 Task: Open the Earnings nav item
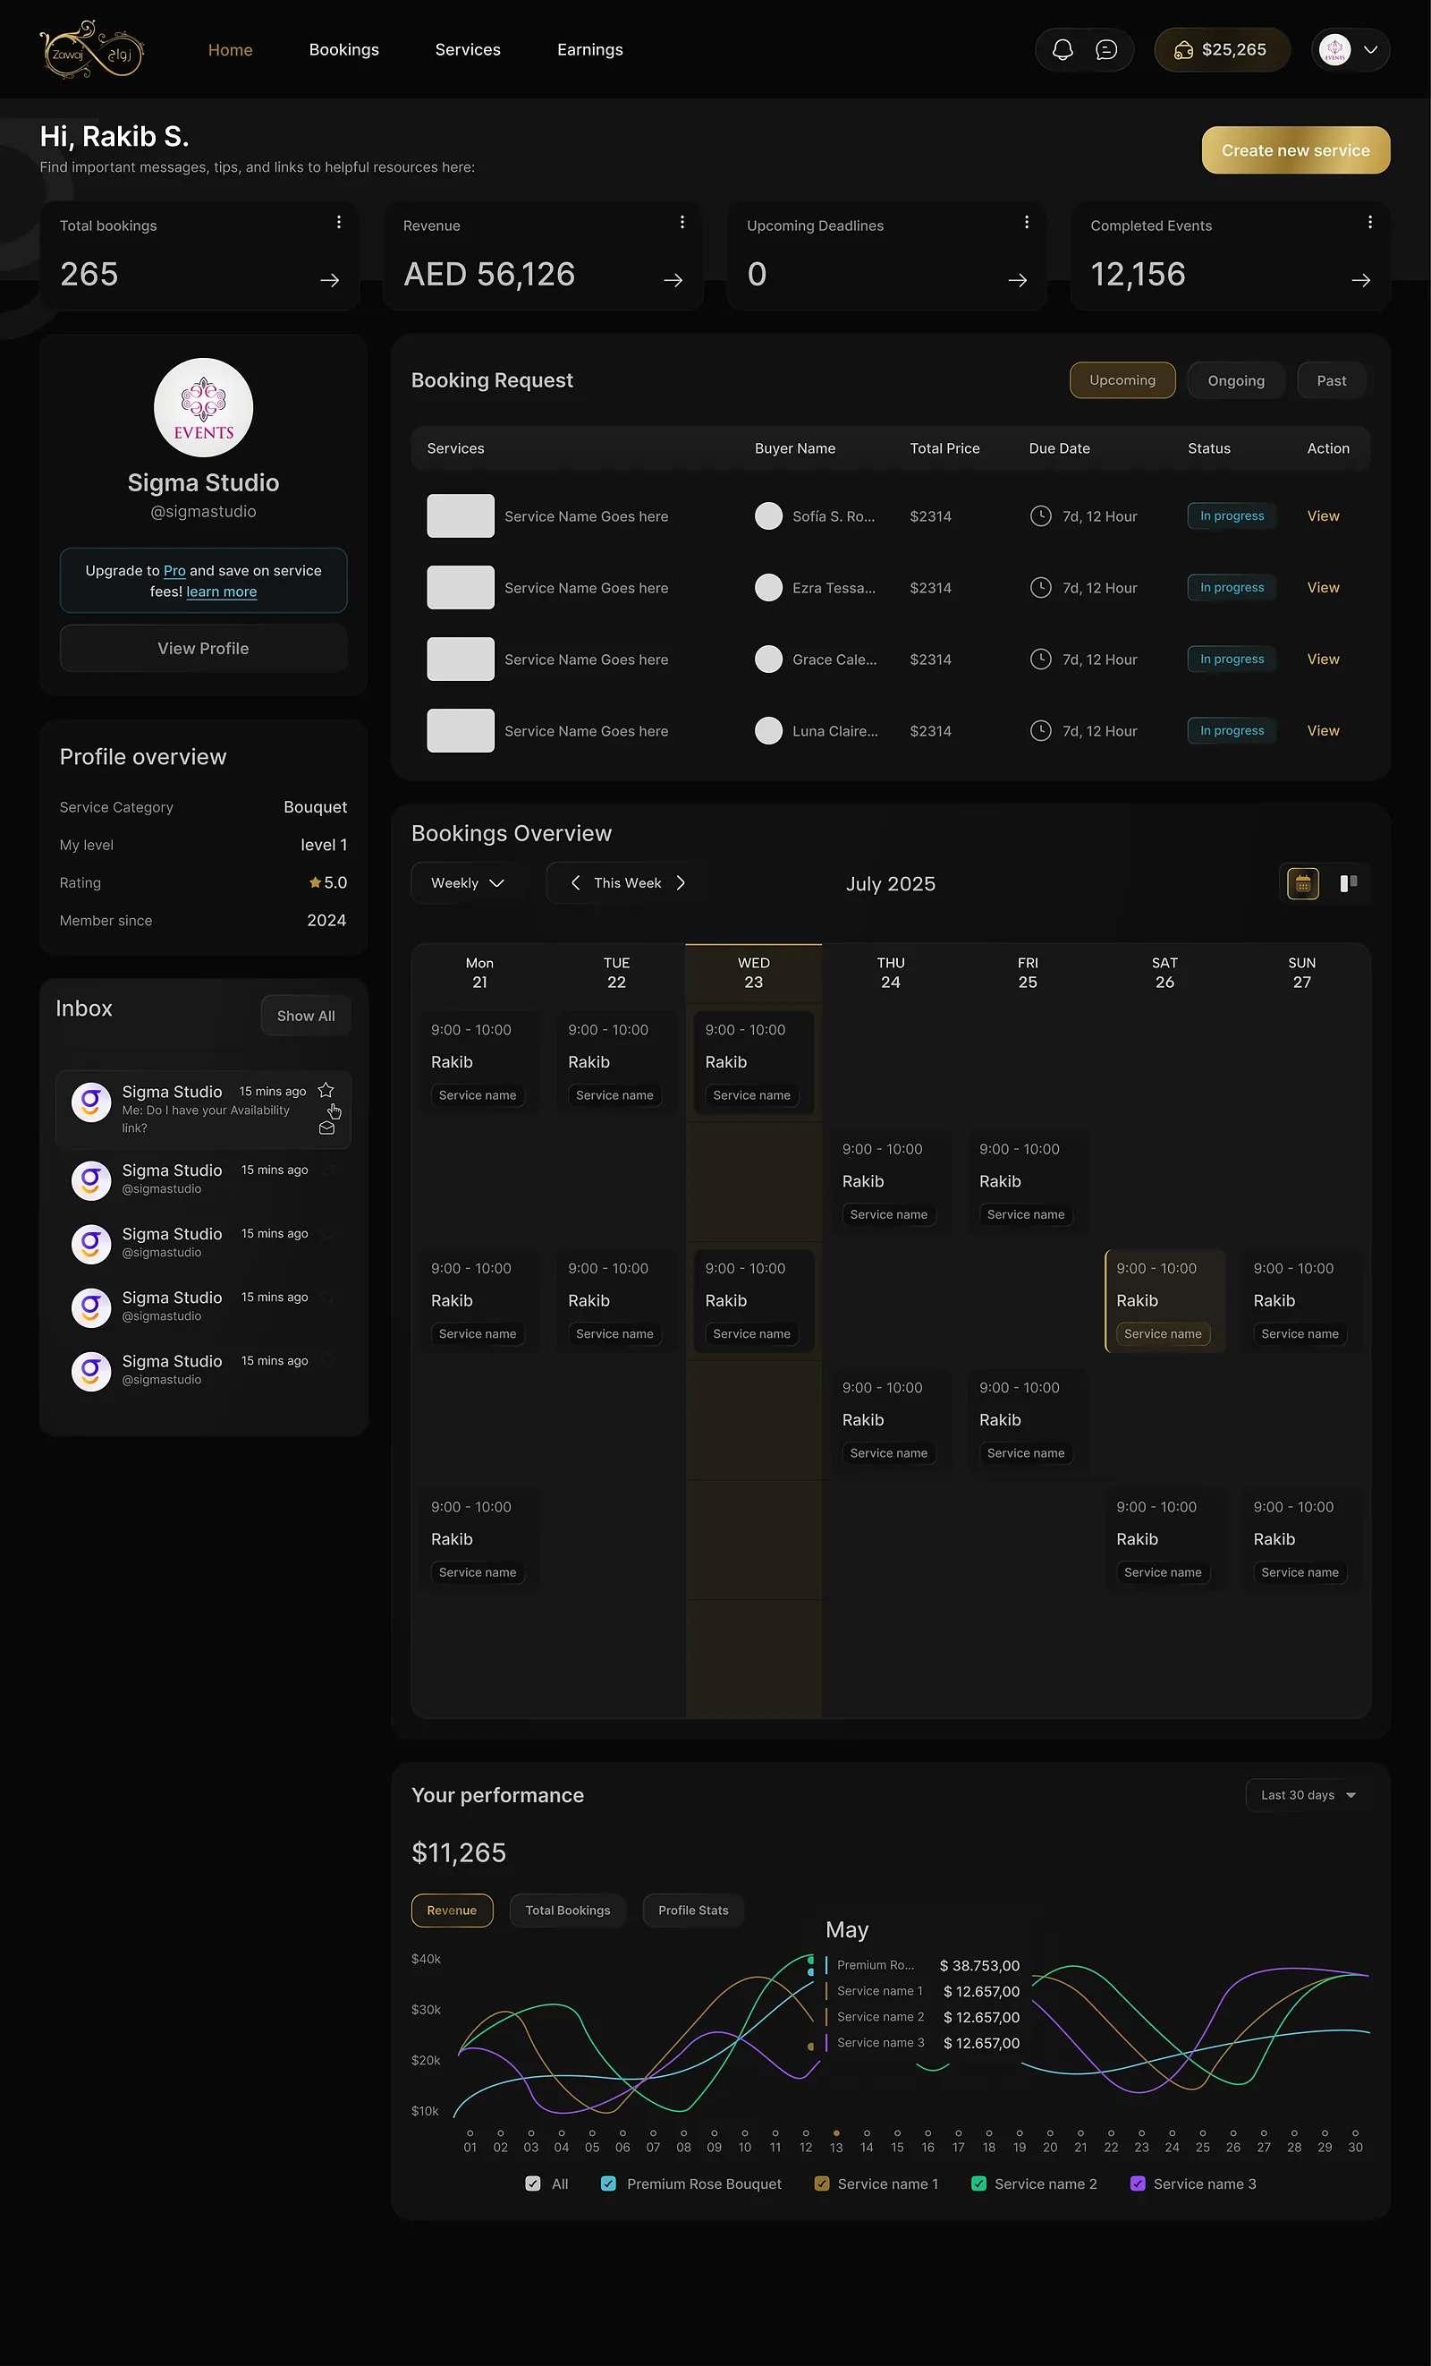pos(590,50)
